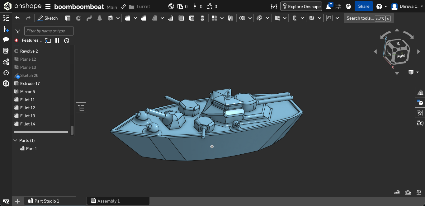Collapse the Parts (1) list

coord(15,141)
